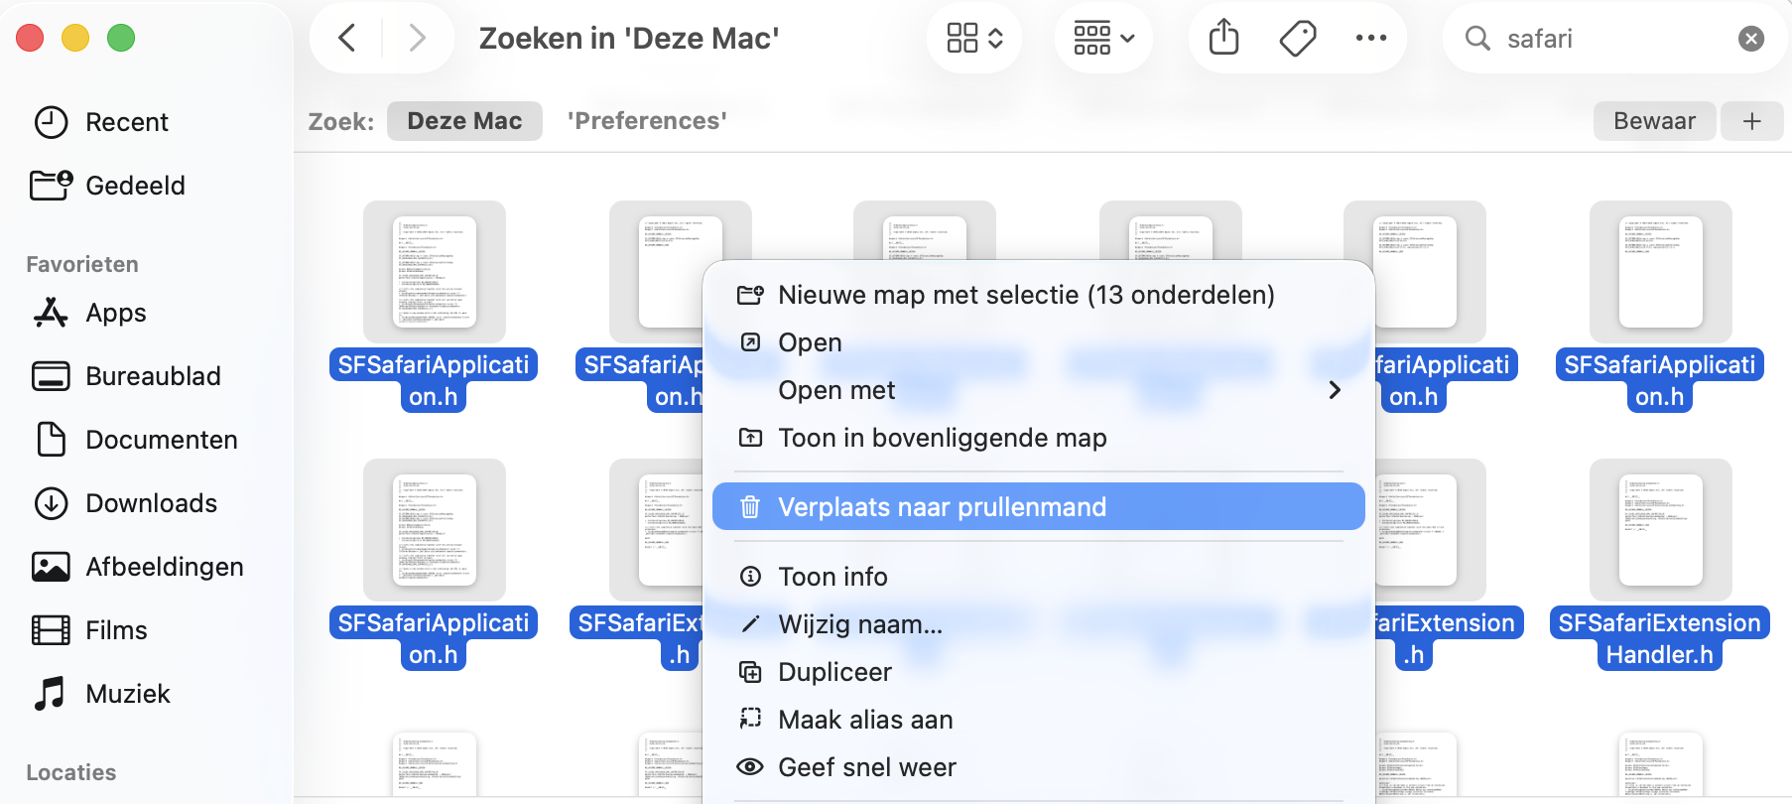Screen dimensions: 1792x804
Task: Toggle the 'Deze Mac' search scope
Action: (463, 120)
